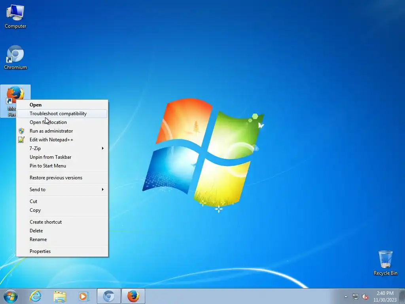The height and width of the screenshot is (304, 405).
Task: Switch to Firefox in the taskbar
Action: coord(133,296)
